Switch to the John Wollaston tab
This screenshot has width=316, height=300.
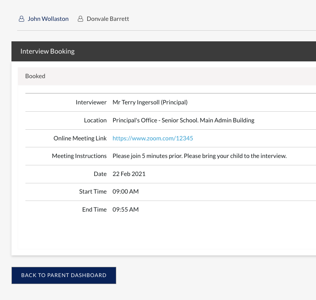(x=48, y=19)
